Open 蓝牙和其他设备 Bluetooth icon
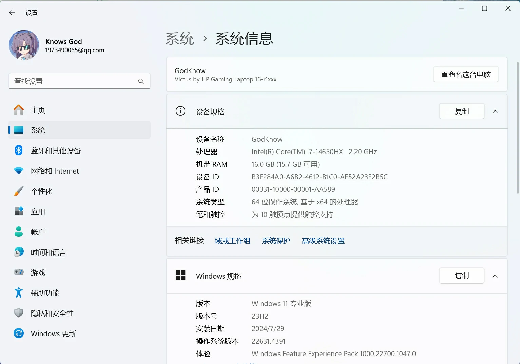The height and width of the screenshot is (364, 520). point(19,150)
